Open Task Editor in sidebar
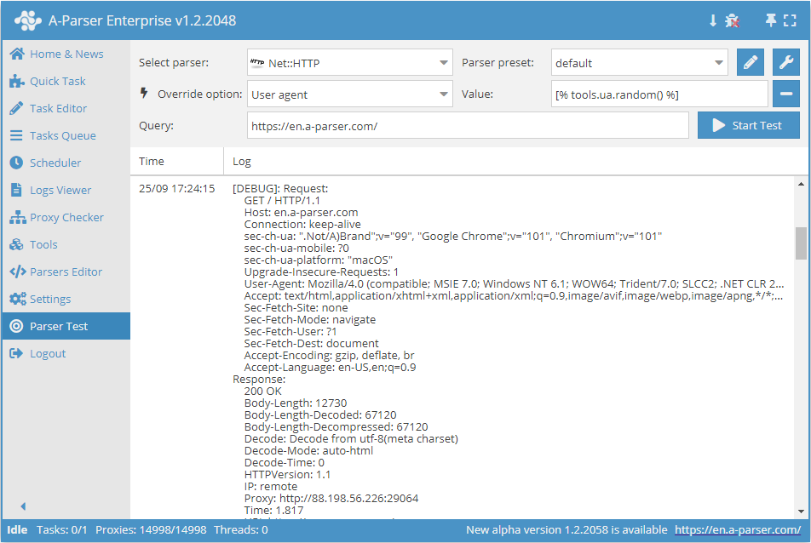 [x=58, y=108]
